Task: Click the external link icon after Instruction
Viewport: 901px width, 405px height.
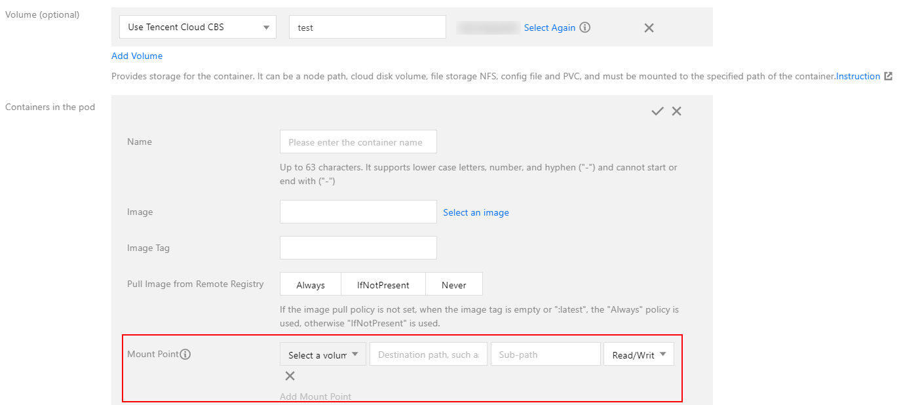Action: 888,76
